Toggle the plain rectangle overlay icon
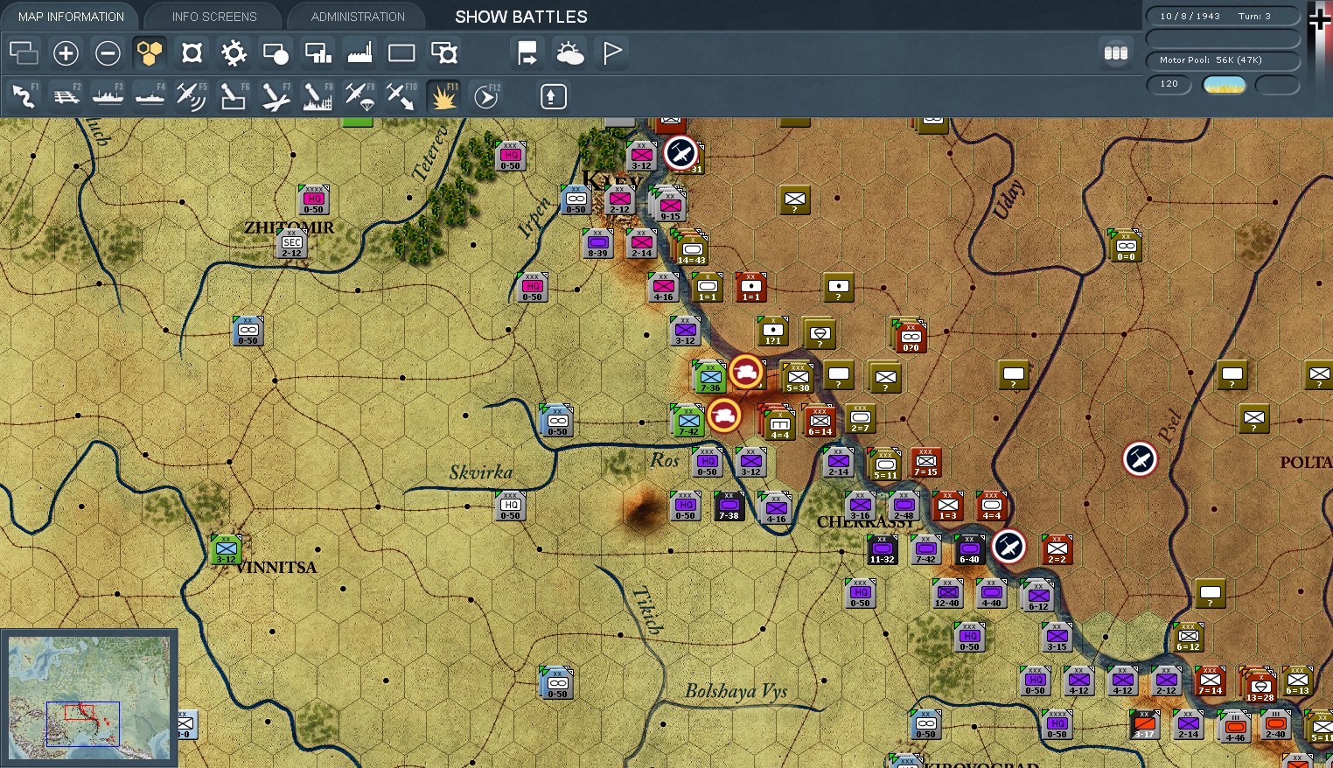This screenshot has height=768, width=1333. pyautogui.click(x=401, y=53)
